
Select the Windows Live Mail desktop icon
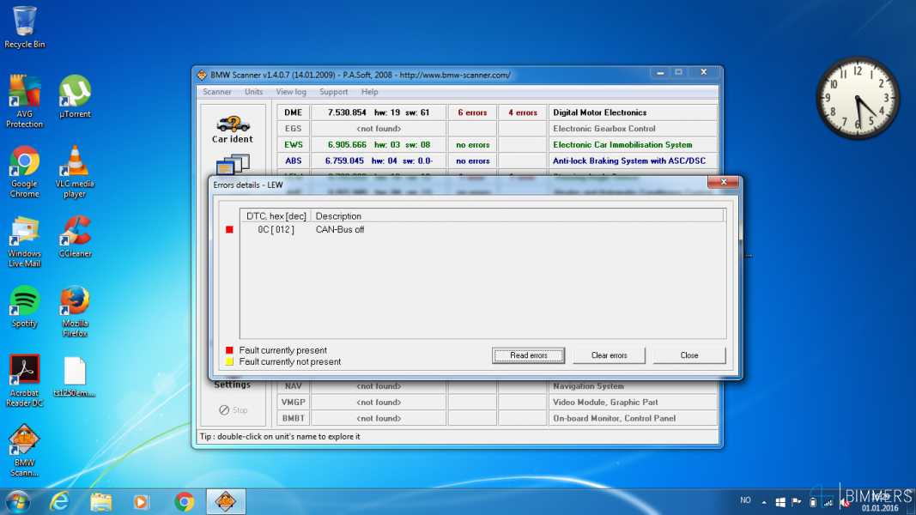coord(25,242)
